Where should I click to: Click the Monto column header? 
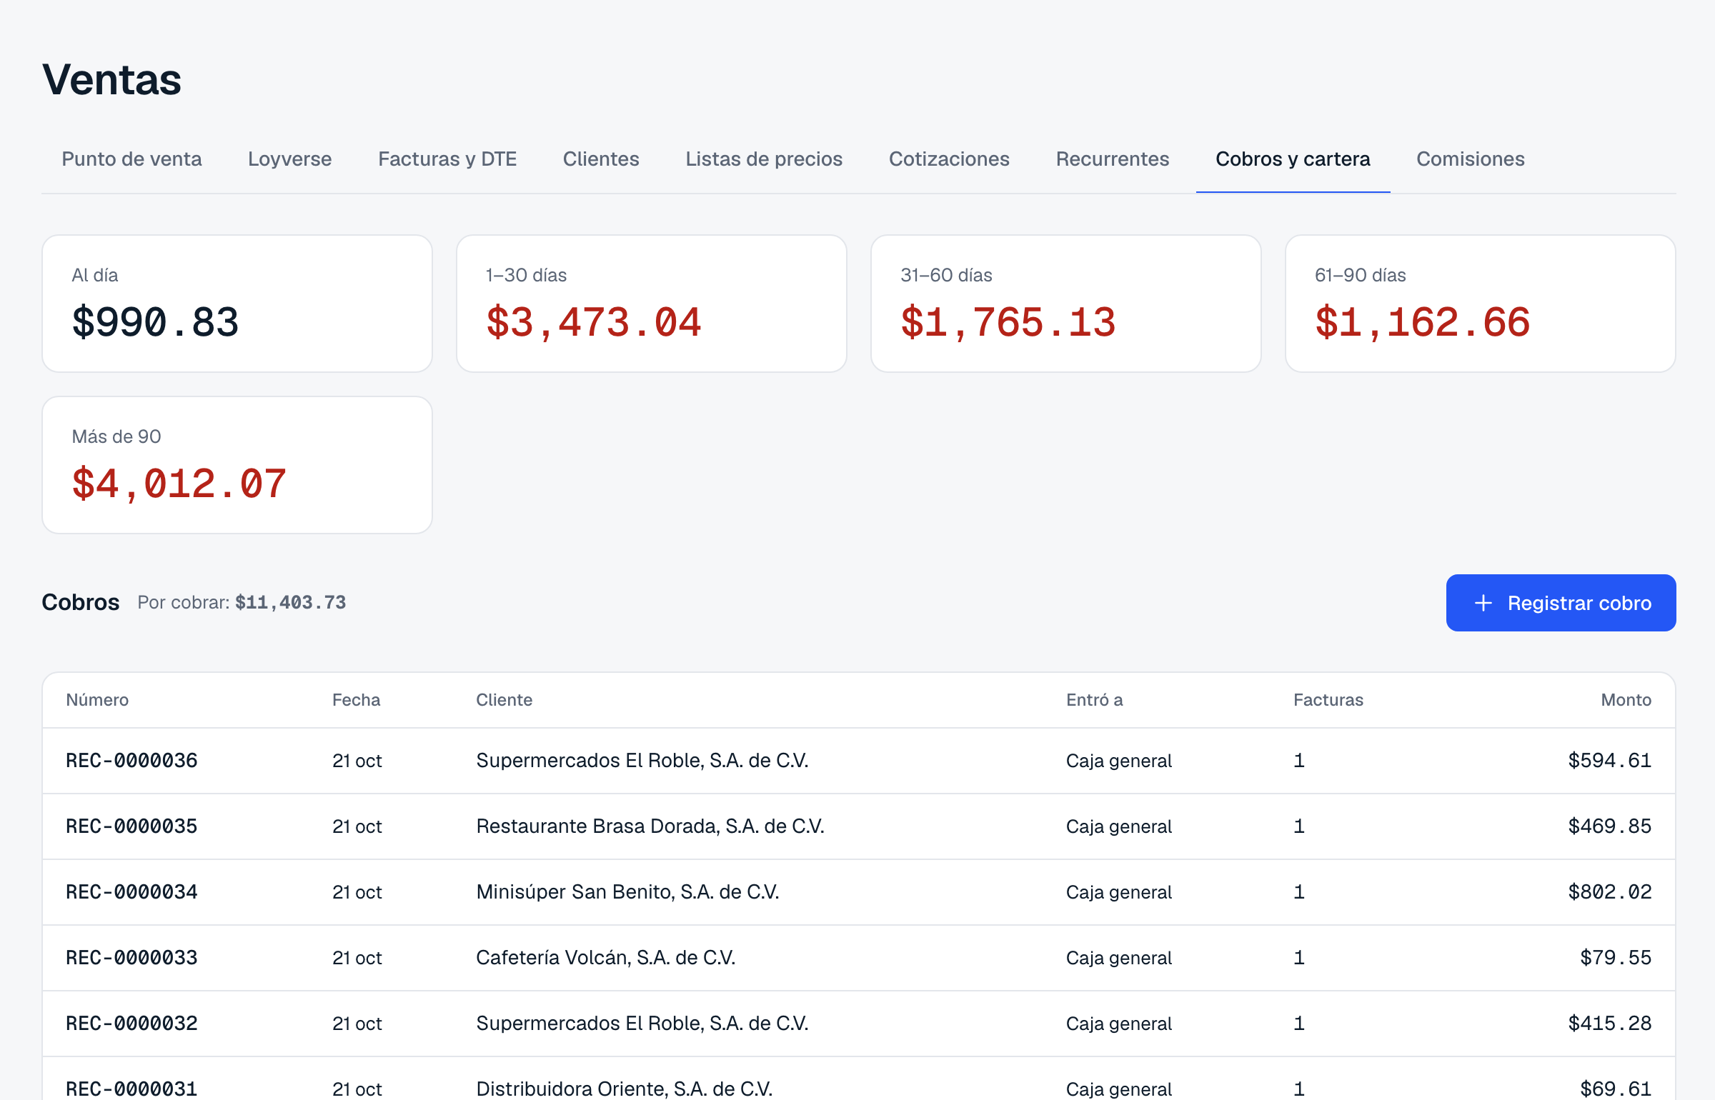tap(1626, 700)
